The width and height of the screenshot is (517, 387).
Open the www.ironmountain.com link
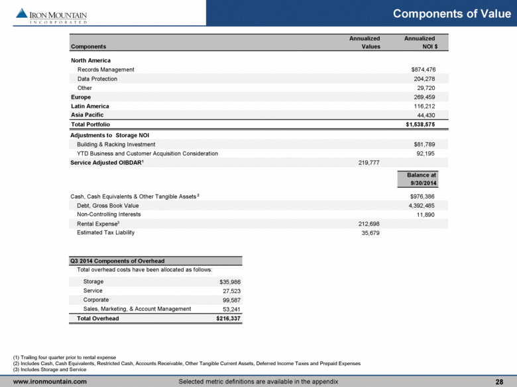pos(50,382)
